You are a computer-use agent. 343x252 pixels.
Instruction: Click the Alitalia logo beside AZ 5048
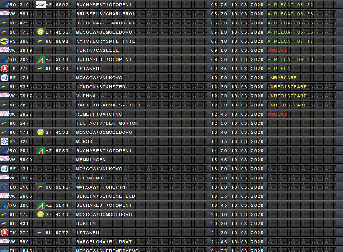[x=41, y=59]
